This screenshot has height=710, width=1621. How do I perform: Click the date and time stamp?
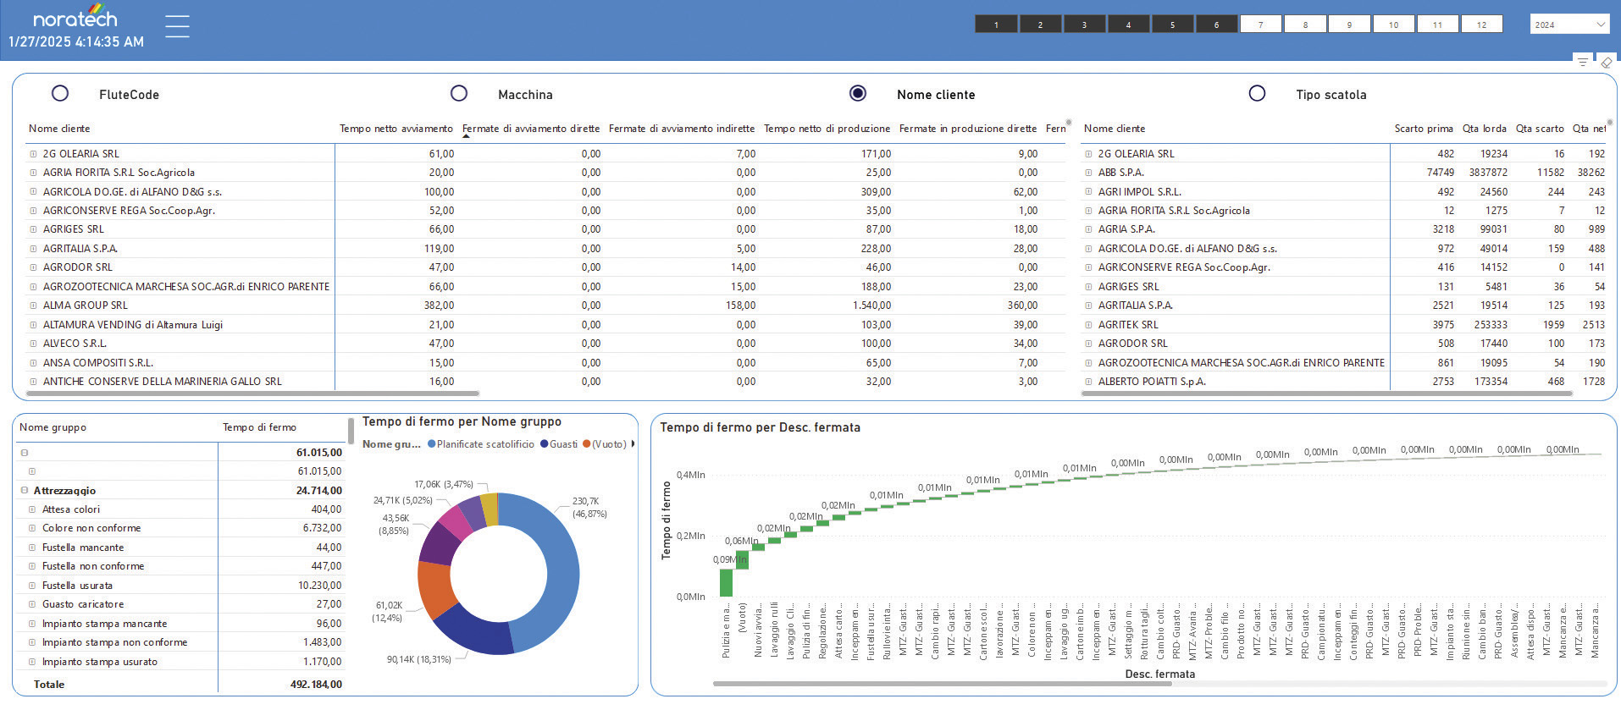point(76,41)
